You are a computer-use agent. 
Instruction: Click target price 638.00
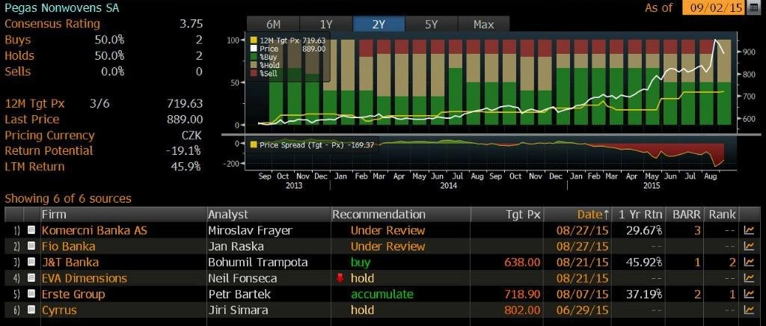point(523,262)
